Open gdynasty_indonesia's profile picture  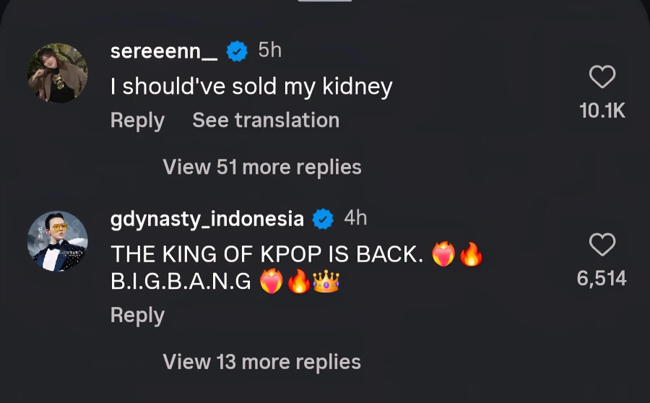(x=58, y=241)
